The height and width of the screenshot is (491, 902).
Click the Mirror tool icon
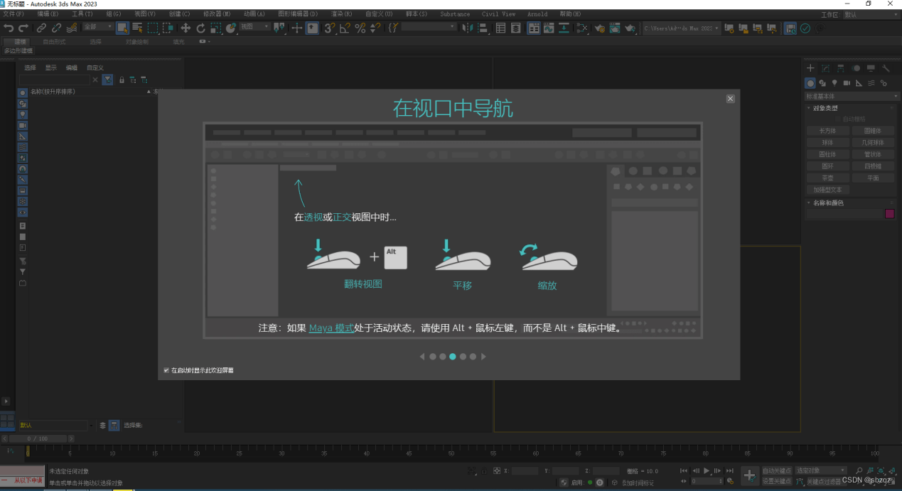point(467,28)
